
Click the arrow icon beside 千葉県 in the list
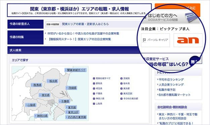point(94,94)
